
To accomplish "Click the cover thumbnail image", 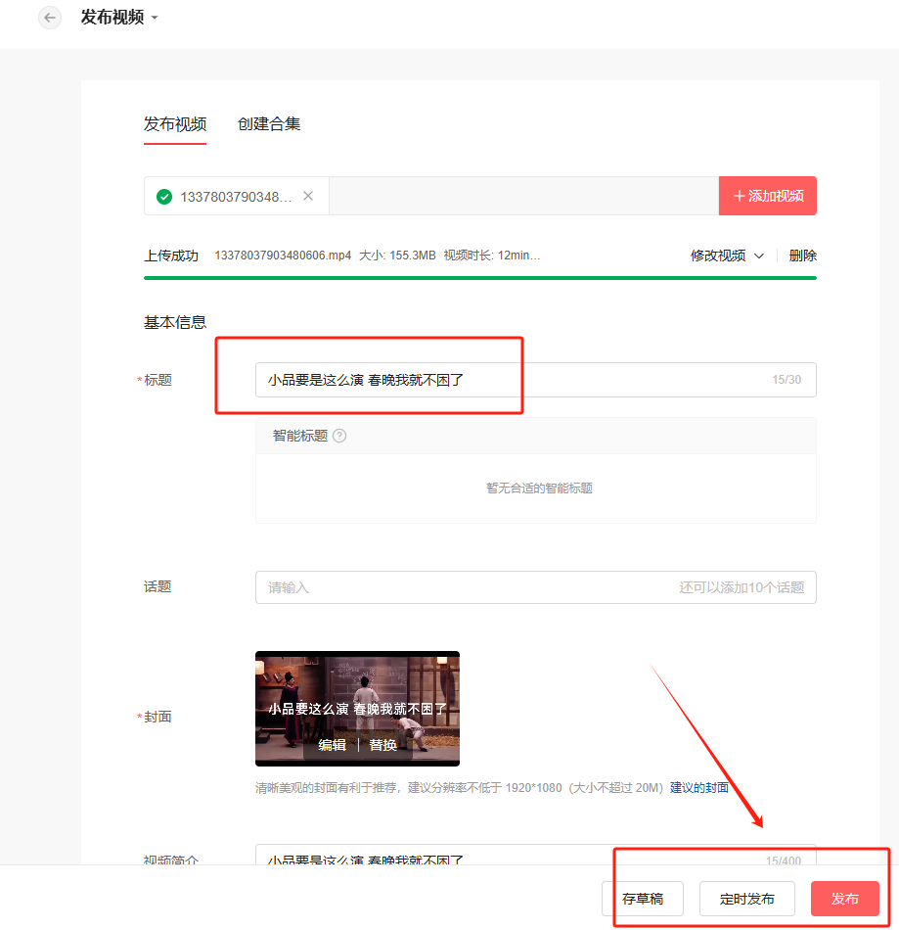I will [357, 708].
